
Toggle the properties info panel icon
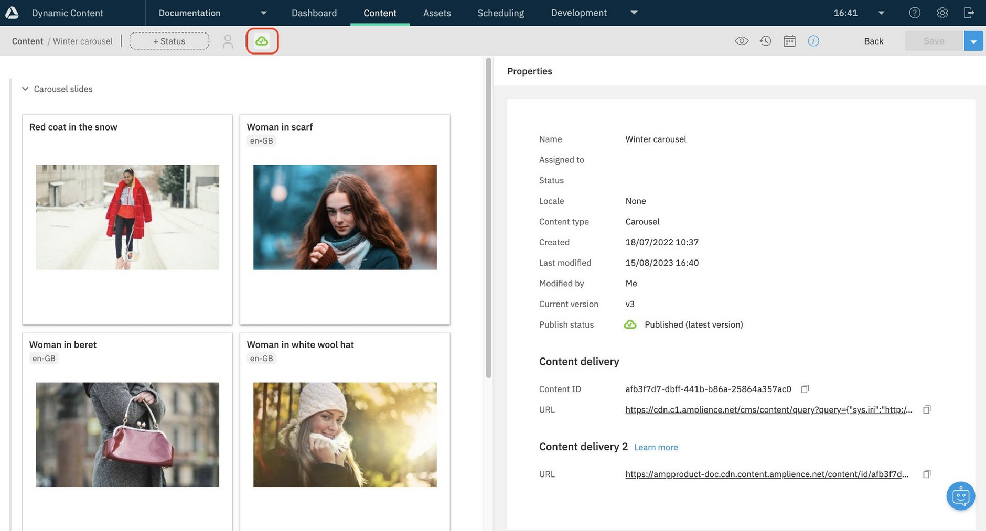[x=813, y=41]
